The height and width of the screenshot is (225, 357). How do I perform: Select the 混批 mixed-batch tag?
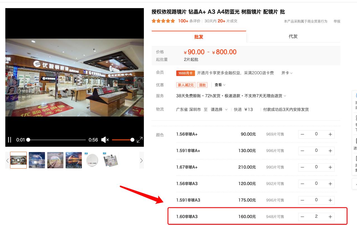click(x=202, y=85)
